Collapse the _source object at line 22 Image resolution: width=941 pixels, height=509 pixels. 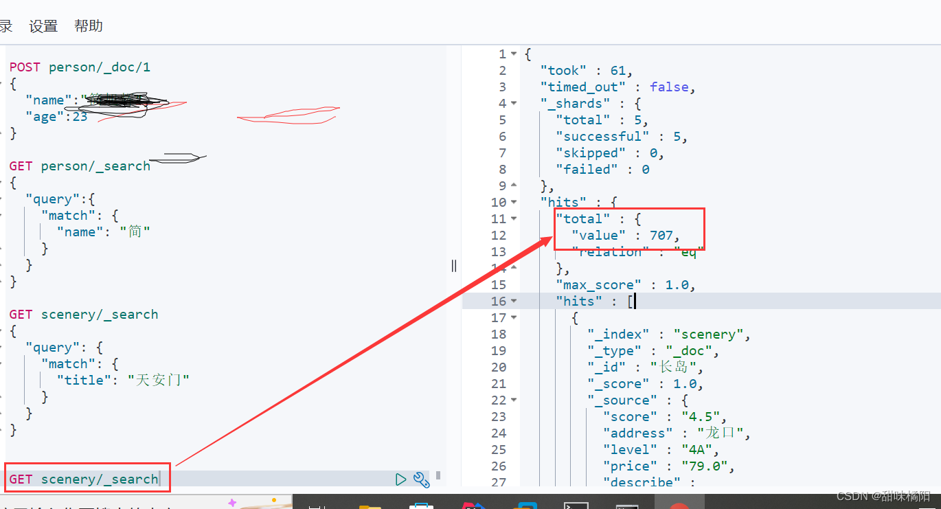(514, 400)
